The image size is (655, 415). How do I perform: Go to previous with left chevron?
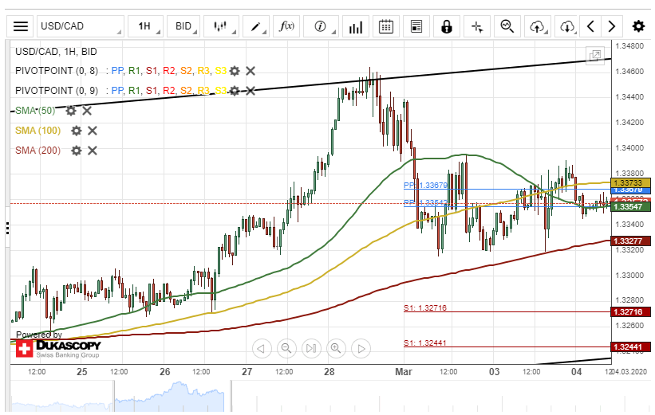[590, 27]
